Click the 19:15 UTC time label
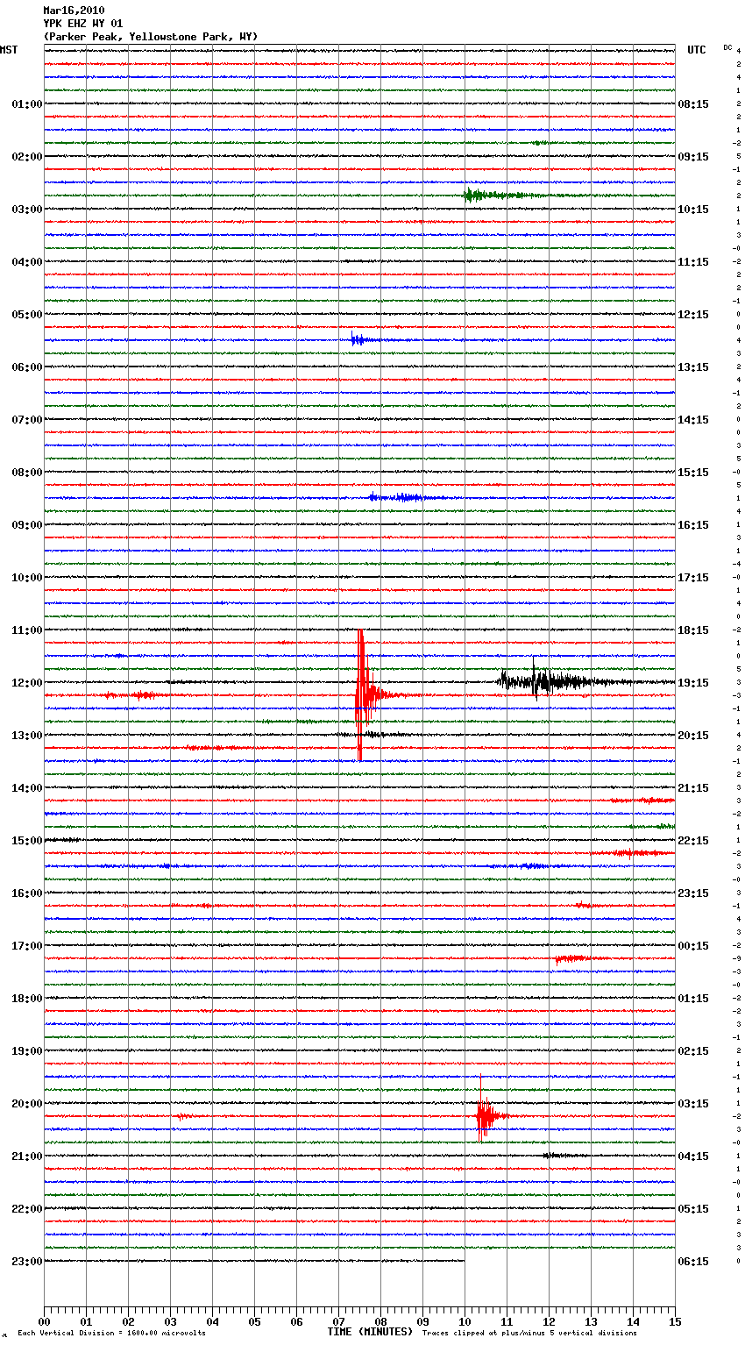The image size is (745, 1345). 693,683
